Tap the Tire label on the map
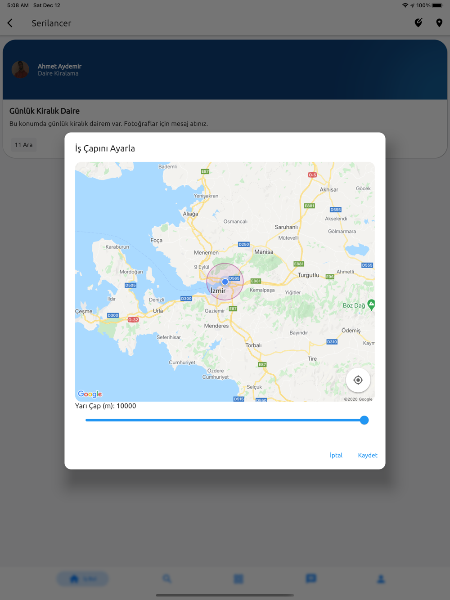The height and width of the screenshot is (600, 450). tap(312, 358)
